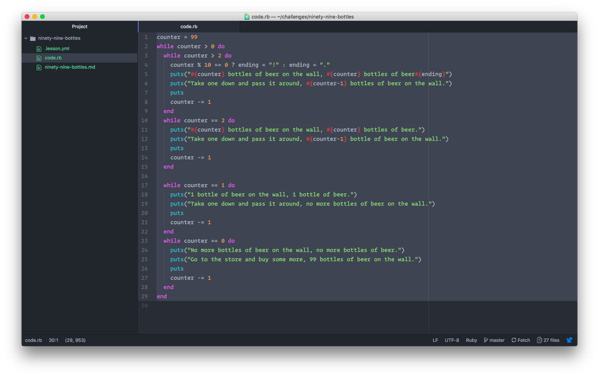Viewport: 599px width, 377px height.
Task: Open ninety-nine-bottles.md file
Action: [70, 67]
